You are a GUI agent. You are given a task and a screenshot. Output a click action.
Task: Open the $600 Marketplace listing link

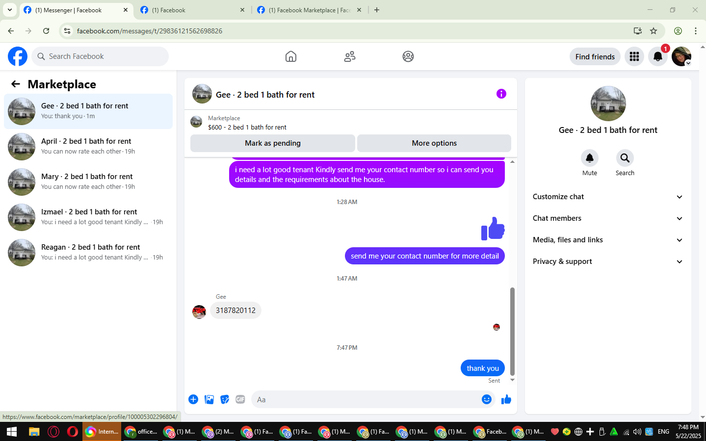(x=247, y=127)
